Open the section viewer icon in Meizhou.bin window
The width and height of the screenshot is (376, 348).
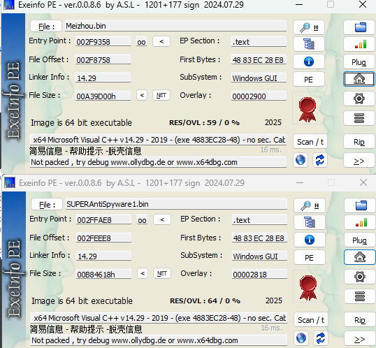[309, 44]
